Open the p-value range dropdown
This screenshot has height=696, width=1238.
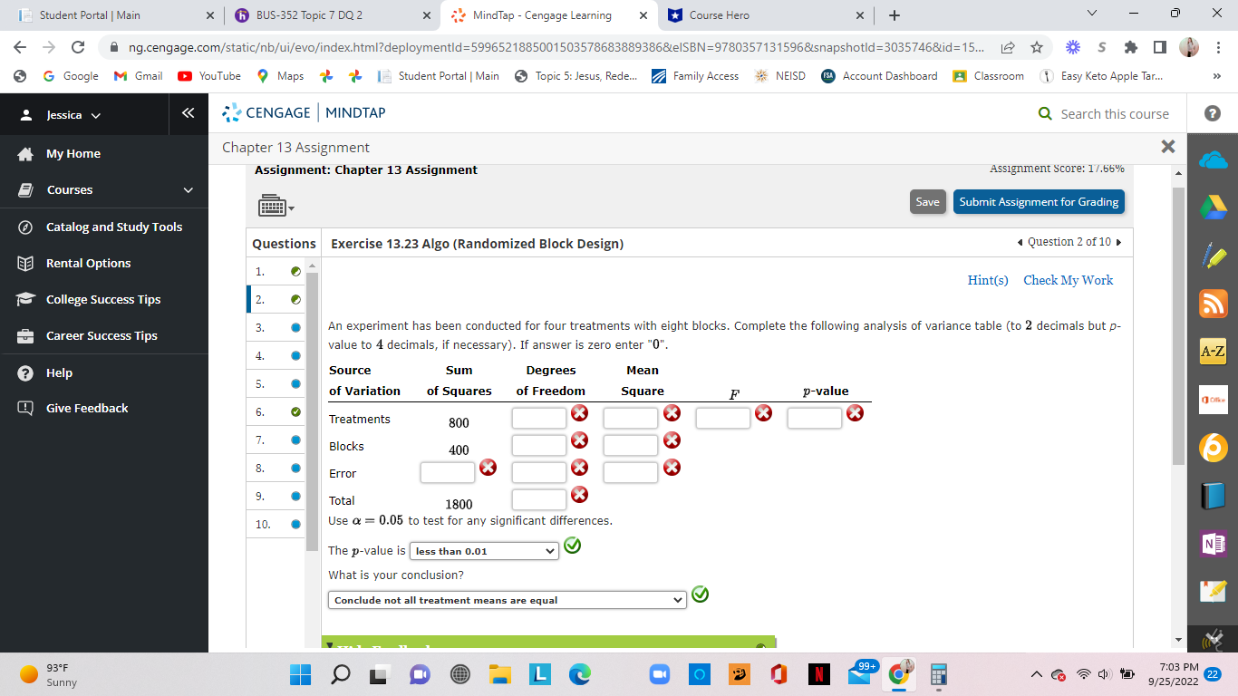[x=485, y=551]
